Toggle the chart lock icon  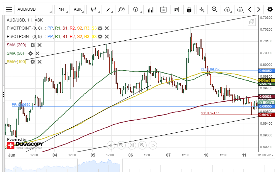(x=189, y=9)
